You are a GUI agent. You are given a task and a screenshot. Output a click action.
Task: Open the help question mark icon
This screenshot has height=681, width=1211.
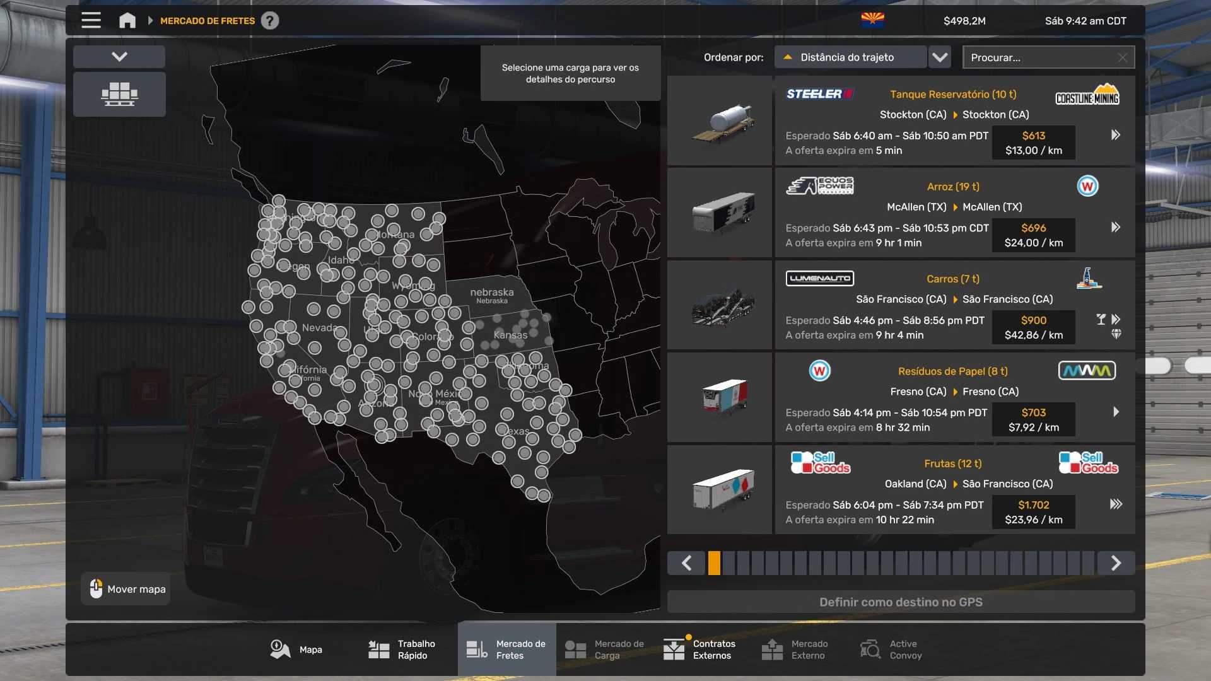click(x=270, y=21)
